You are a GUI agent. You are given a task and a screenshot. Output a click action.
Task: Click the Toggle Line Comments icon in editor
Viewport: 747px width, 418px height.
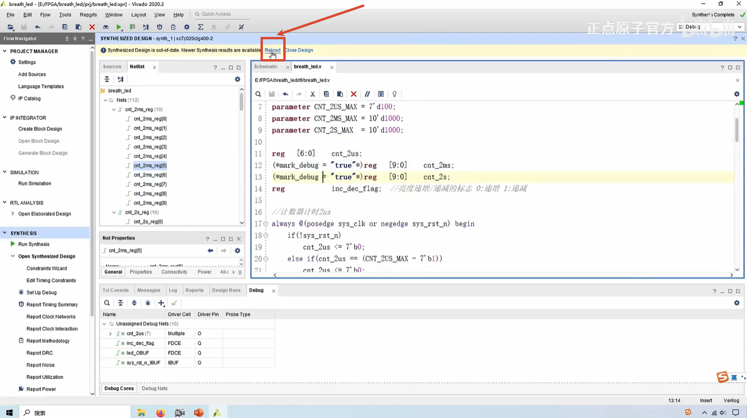[367, 94]
